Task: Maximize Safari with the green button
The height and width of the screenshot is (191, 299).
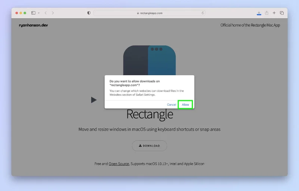Action: 25,13
